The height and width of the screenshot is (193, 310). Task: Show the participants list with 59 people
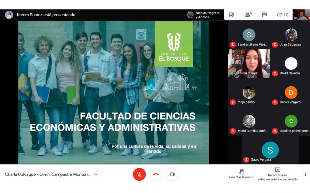[x=249, y=15]
